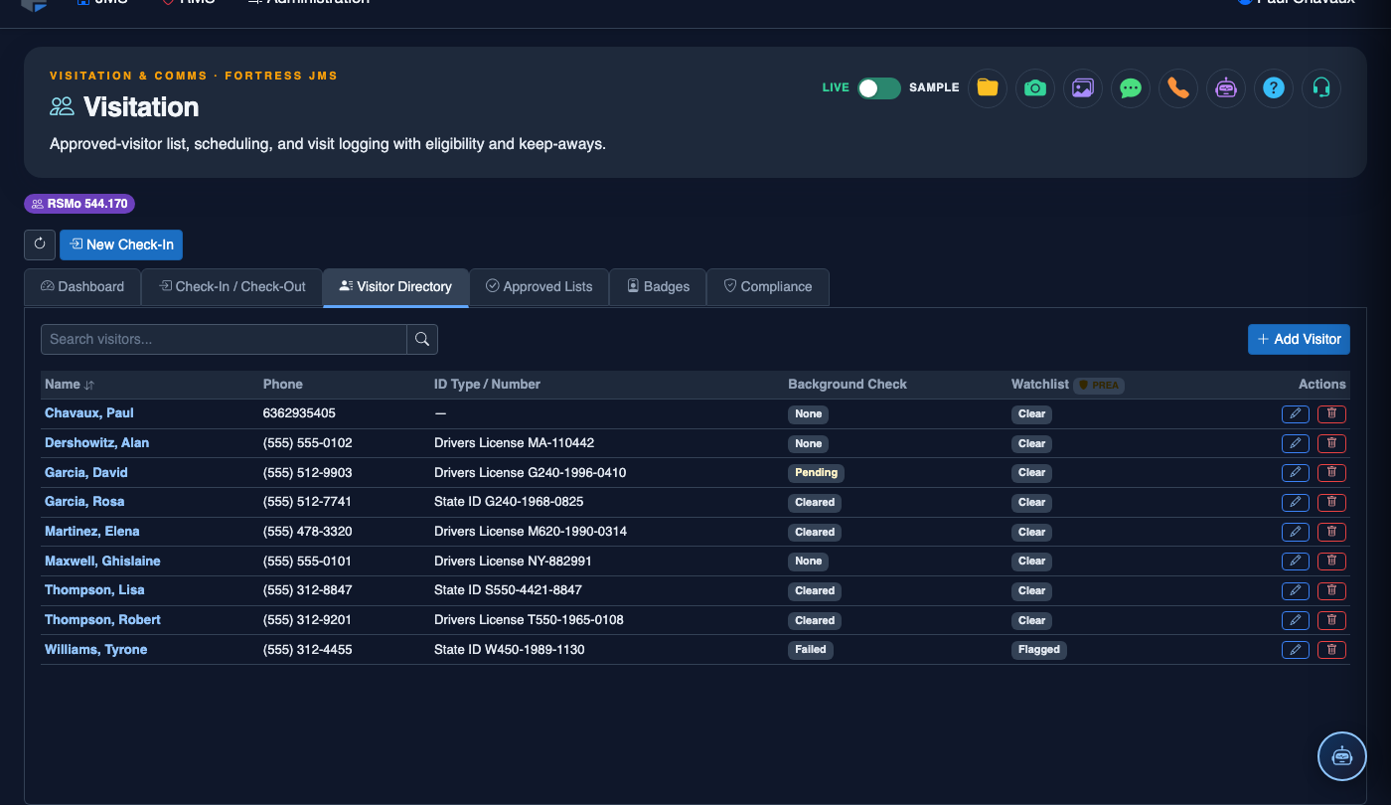The width and height of the screenshot is (1391, 805).
Task: Edit the Chavaux, Paul visitor record
Action: click(1296, 413)
